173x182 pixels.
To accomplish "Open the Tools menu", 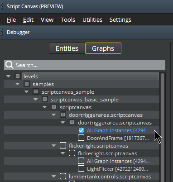I will [68, 20].
